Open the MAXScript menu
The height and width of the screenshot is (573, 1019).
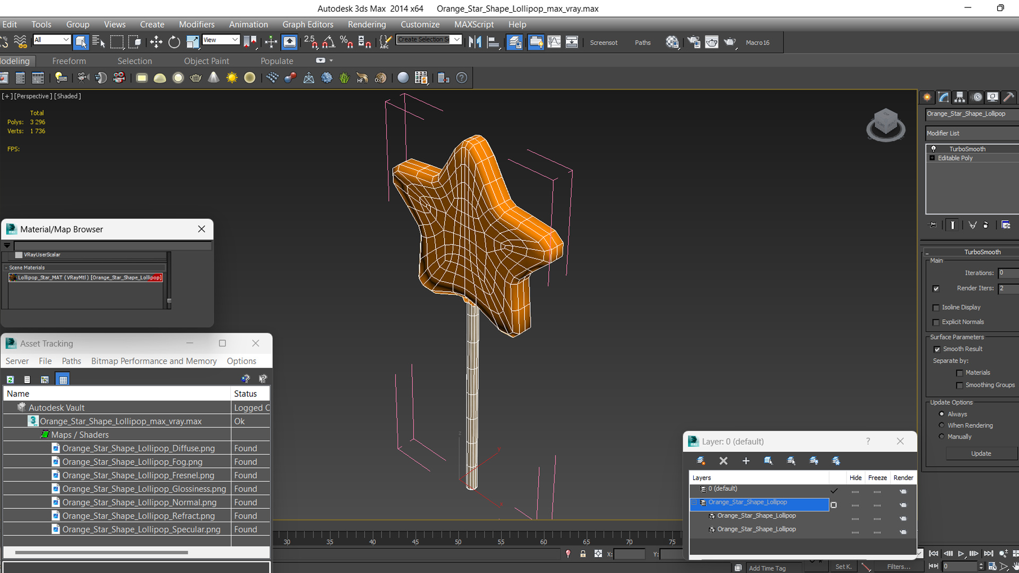[x=474, y=24]
